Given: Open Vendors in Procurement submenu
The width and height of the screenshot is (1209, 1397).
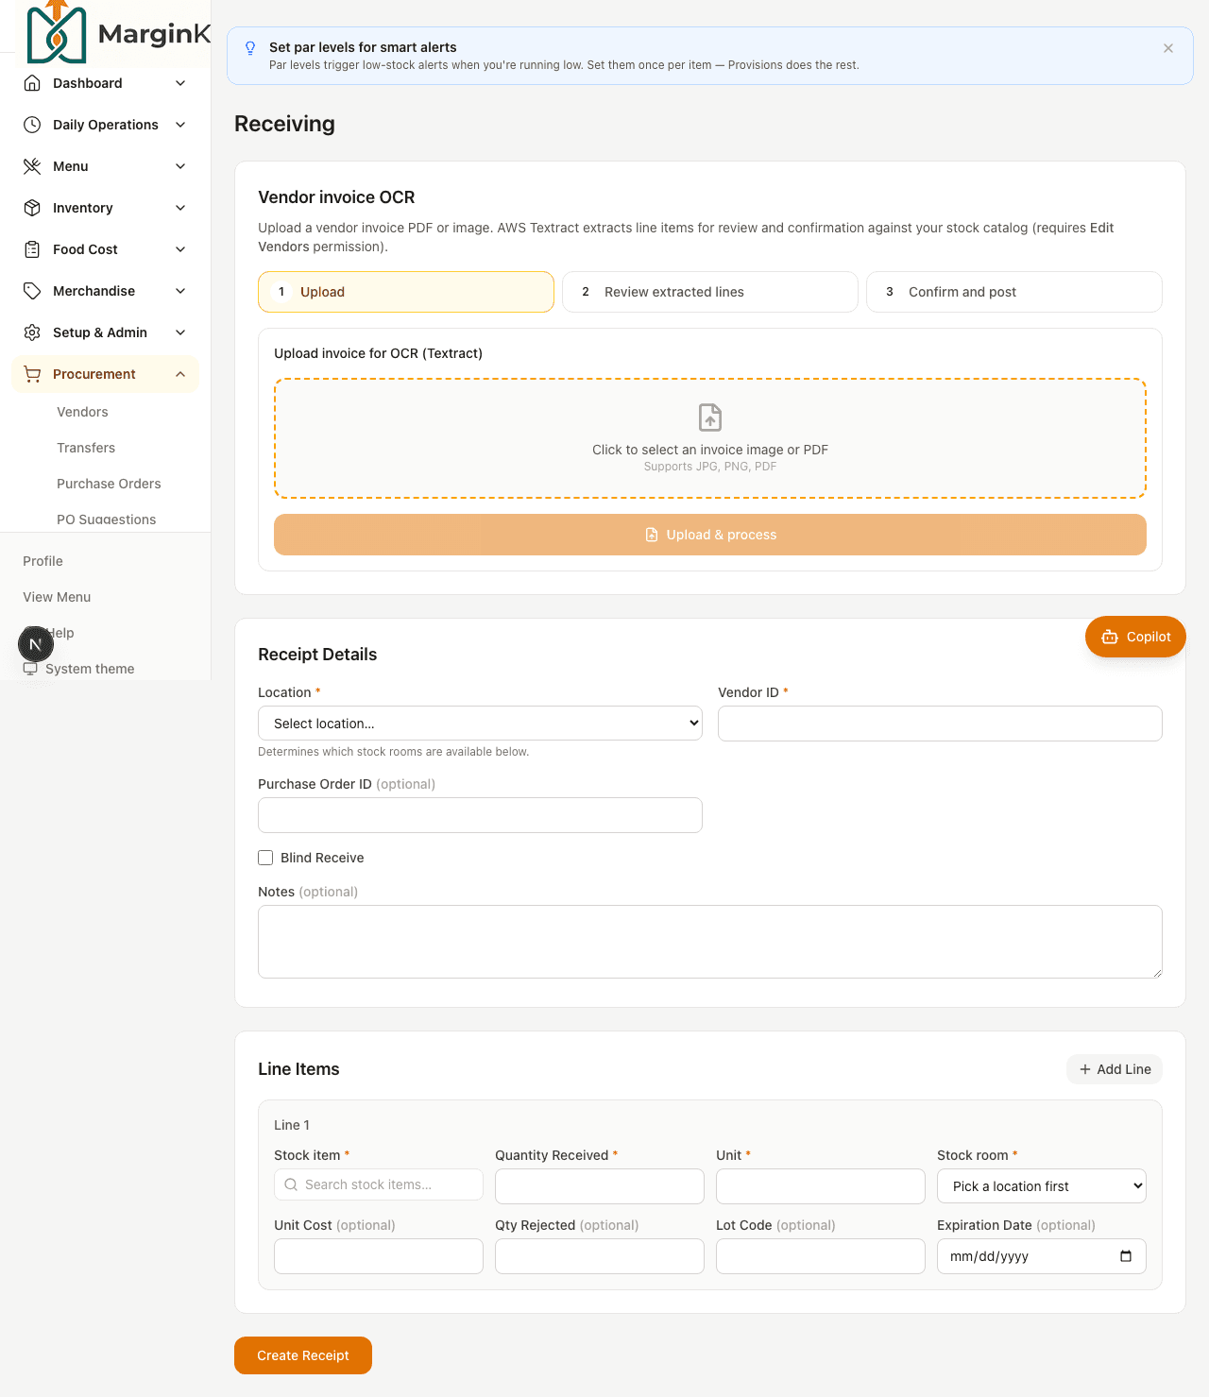Looking at the screenshot, I should (x=82, y=412).
